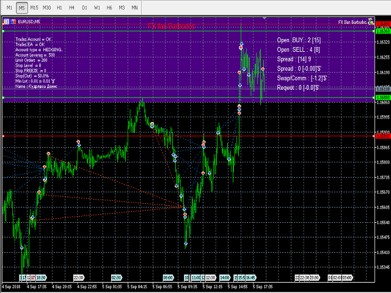Click the Open : BUY info label

click(x=299, y=40)
